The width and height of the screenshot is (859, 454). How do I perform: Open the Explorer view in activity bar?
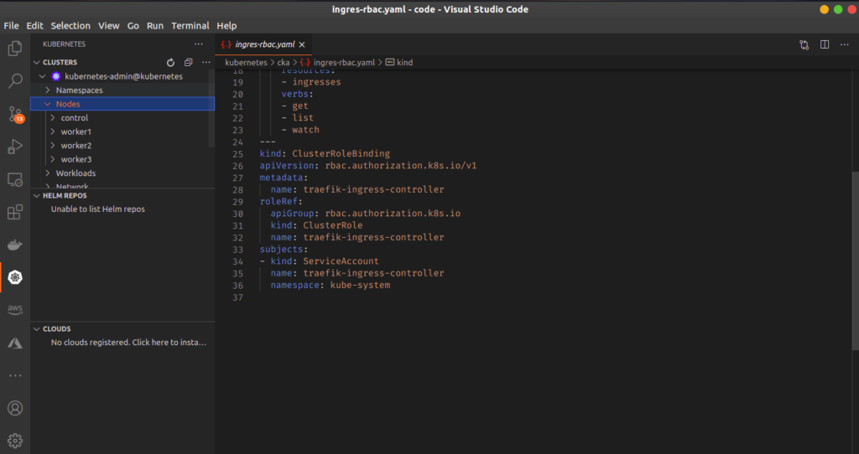[x=15, y=49]
